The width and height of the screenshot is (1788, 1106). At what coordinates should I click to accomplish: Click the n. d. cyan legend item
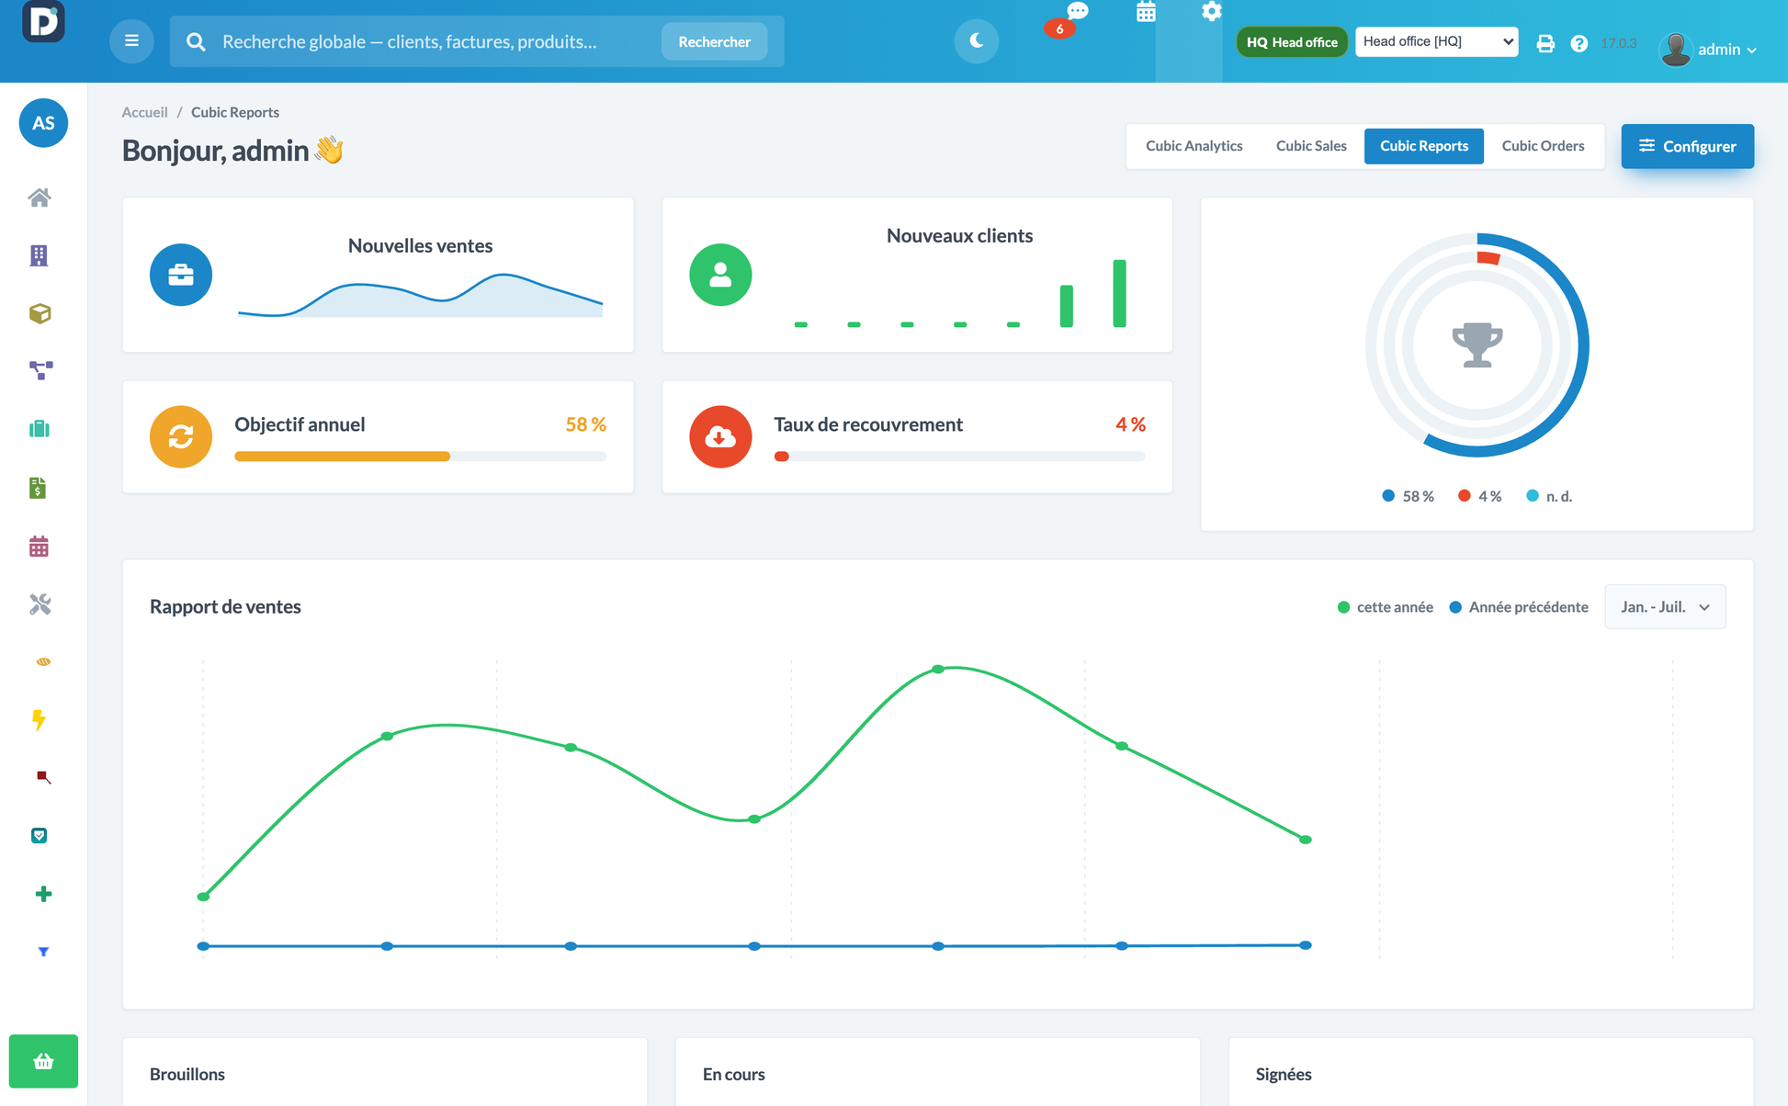[1549, 496]
